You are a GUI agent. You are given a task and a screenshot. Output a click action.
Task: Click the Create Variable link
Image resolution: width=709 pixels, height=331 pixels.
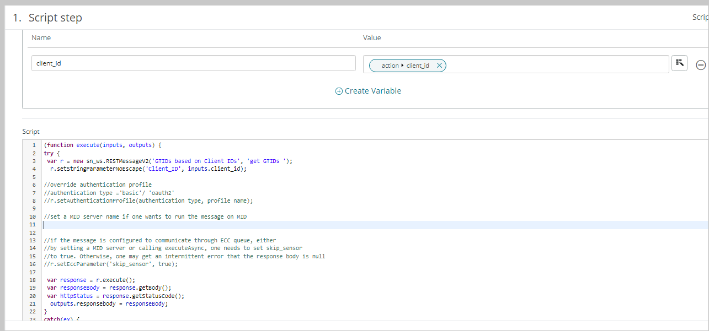372,91
